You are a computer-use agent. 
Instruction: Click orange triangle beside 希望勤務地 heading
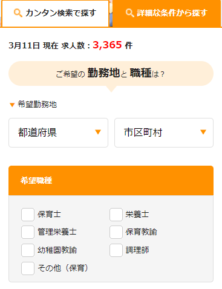(12, 105)
